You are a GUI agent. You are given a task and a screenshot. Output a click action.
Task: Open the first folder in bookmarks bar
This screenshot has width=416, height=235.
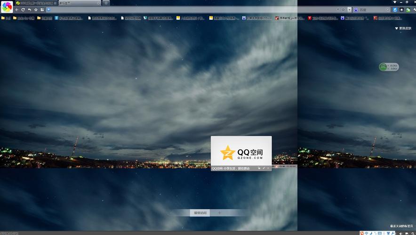click(x=6, y=18)
